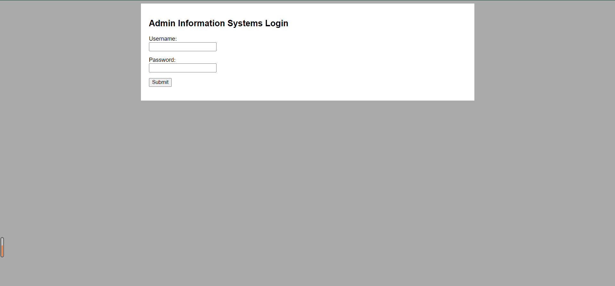Submit the login form
The width and height of the screenshot is (615, 286).
click(x=160, y=82)
